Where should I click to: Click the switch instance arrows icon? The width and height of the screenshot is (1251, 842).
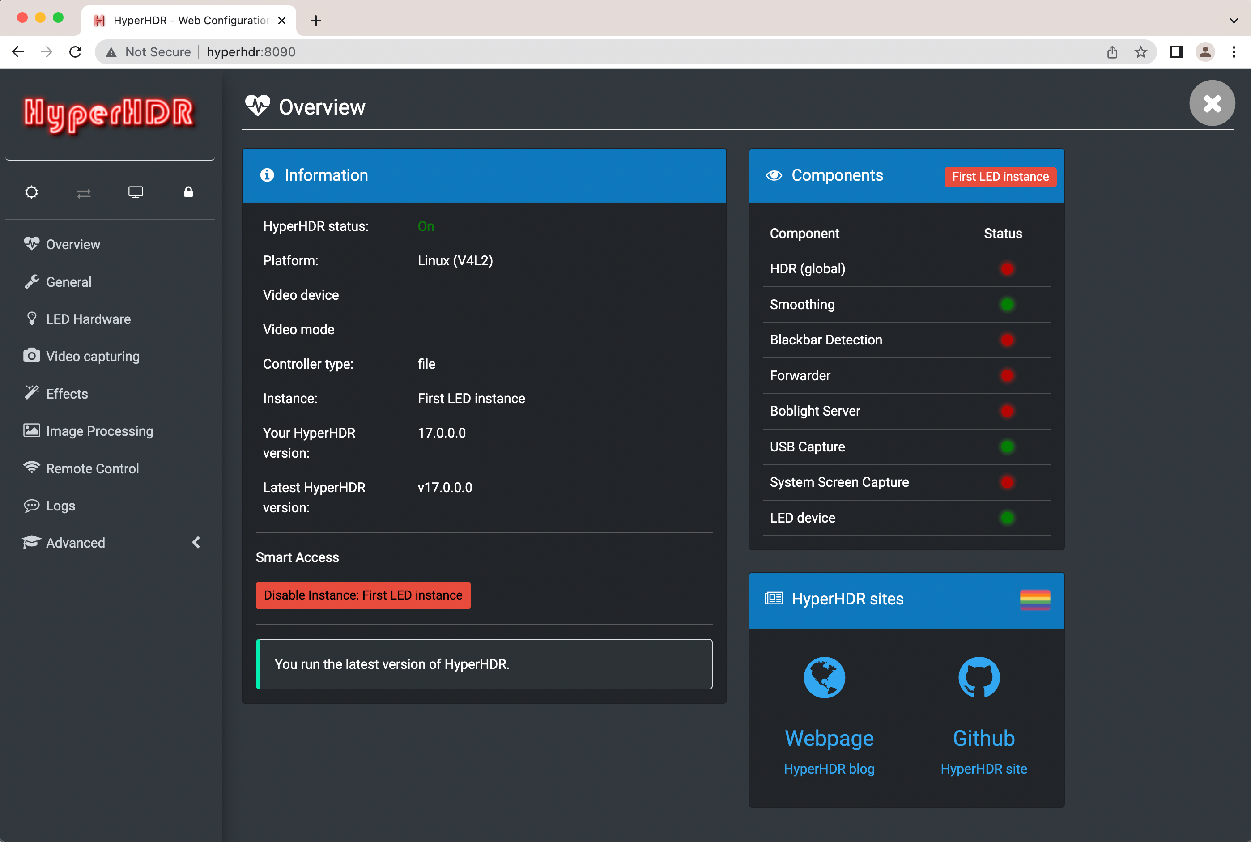click(x=84, y=193)
